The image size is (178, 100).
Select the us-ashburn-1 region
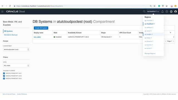[x=149, y=27]
